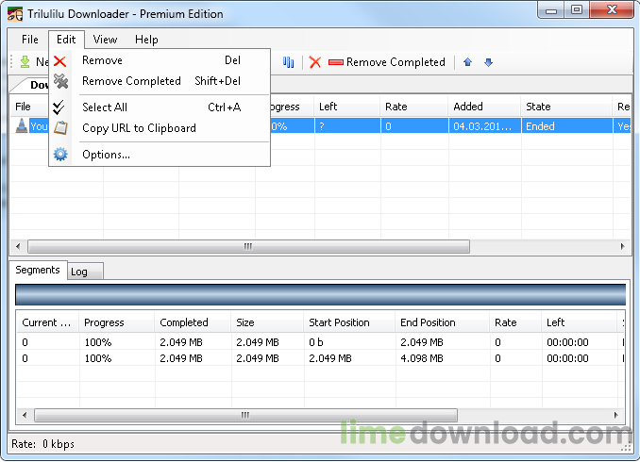
Task: Click the clipboard icon beside Copy URL
Action: [x=60, y=128]
